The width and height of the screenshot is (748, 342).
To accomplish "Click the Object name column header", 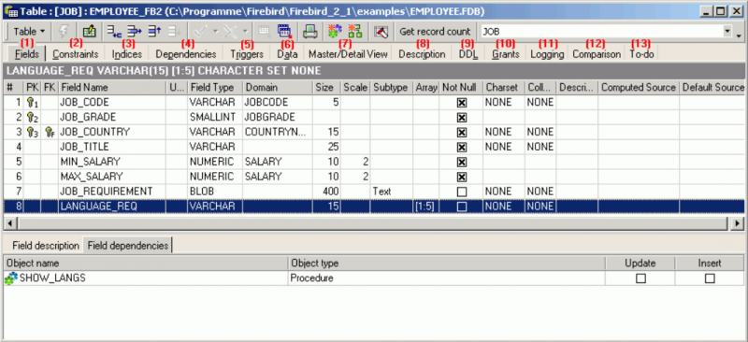I will click(x=146, y=264).
